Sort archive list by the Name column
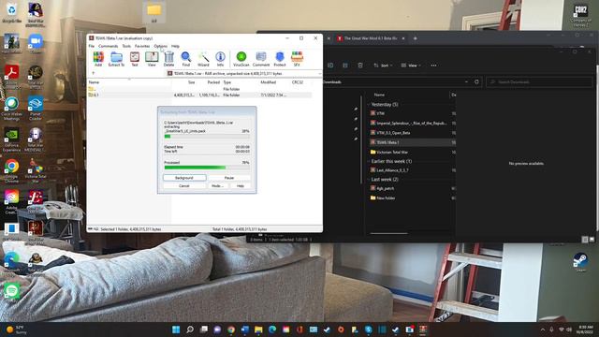Image resolution: width=599 pixels, height=337 pixels. 94,82
